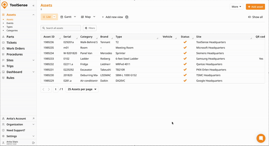
Task: Open the 25 Assets per page dropdown
Action: pos(82,89)
